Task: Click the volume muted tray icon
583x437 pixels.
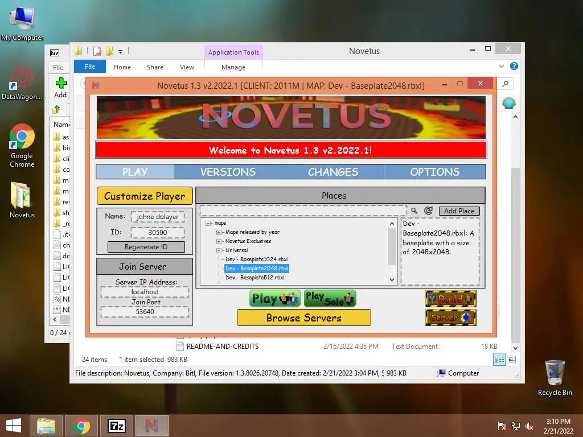Action: tap(529, 426)
